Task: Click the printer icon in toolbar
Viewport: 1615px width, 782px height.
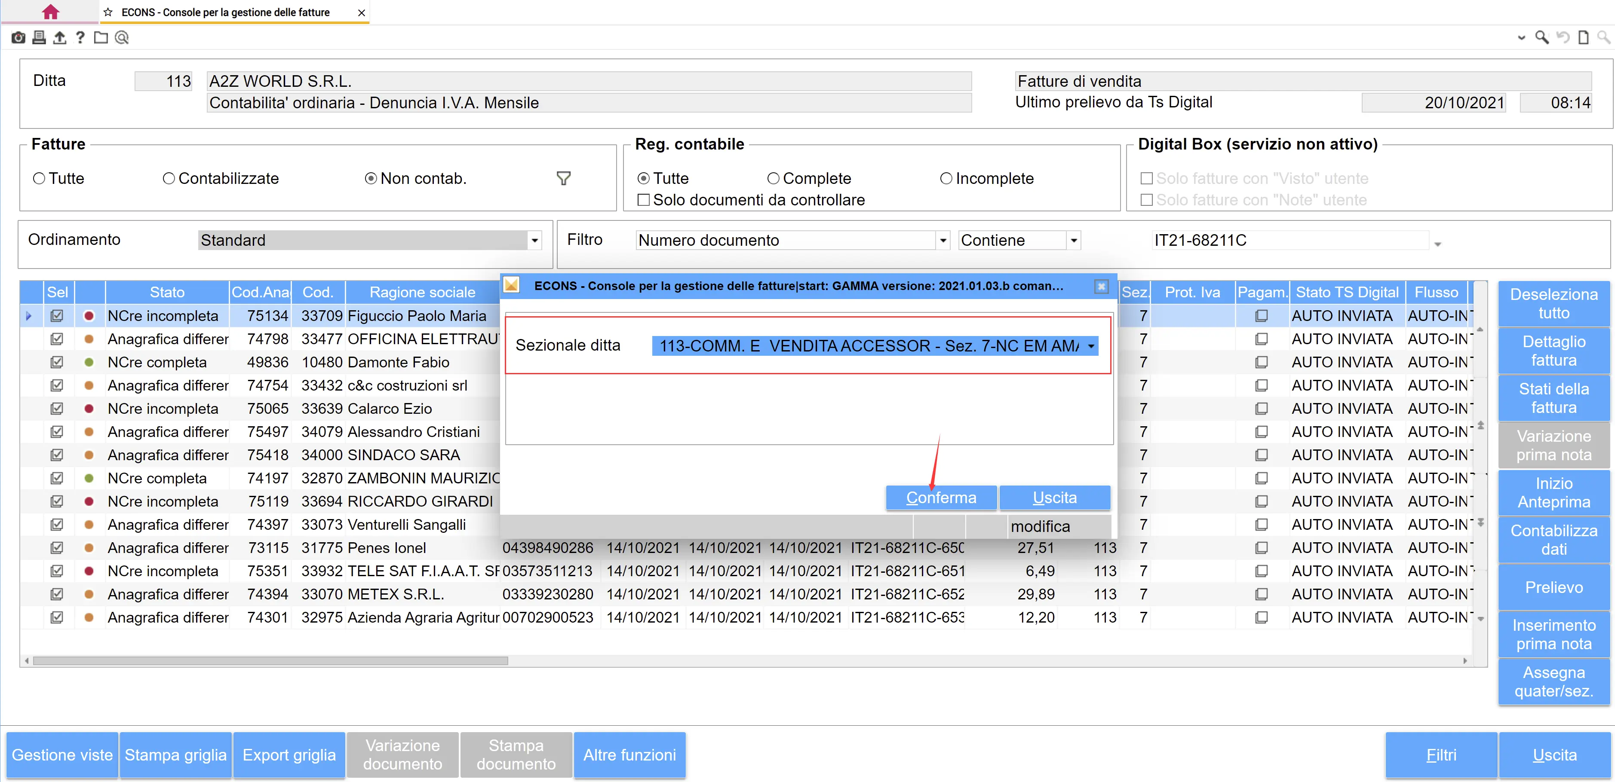Action: 39,38
